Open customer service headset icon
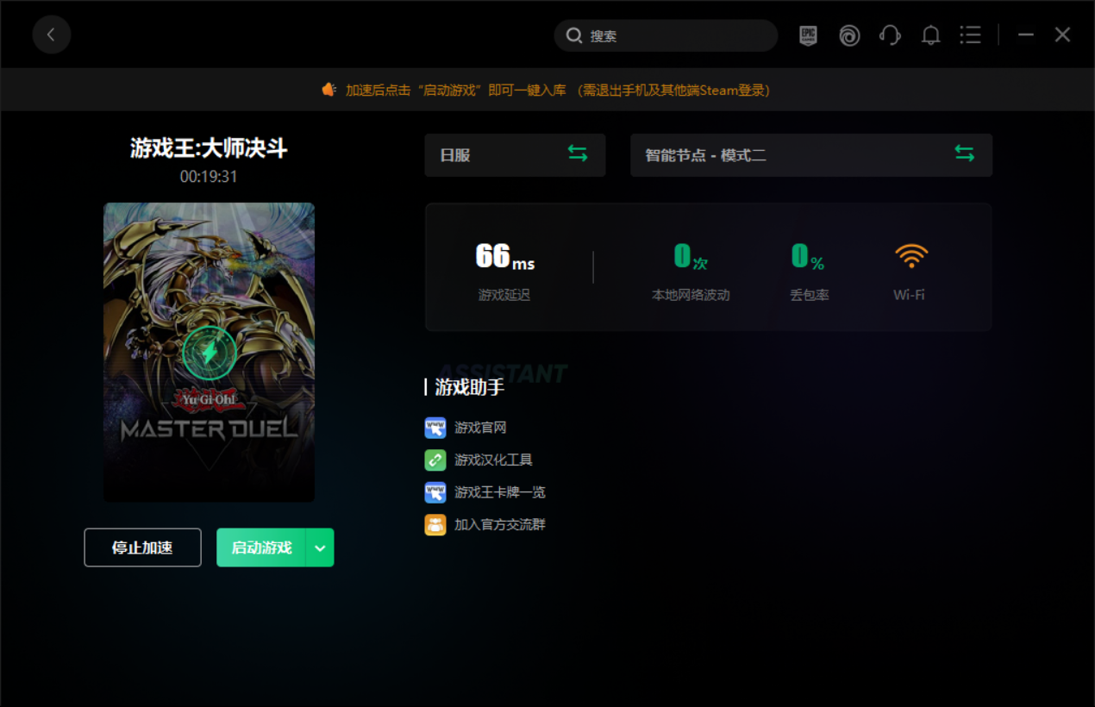The height and width of the screenshot is (707, 1095). click(890, 35)
